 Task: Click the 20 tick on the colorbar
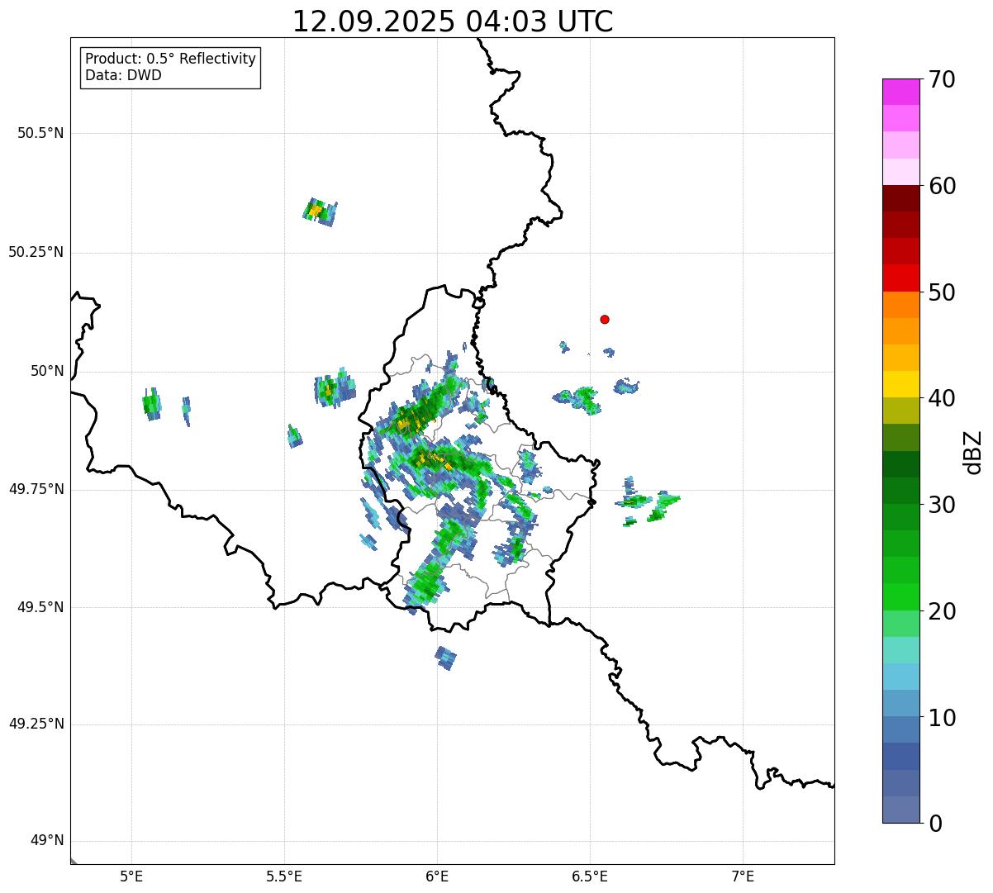click(942, 611)
